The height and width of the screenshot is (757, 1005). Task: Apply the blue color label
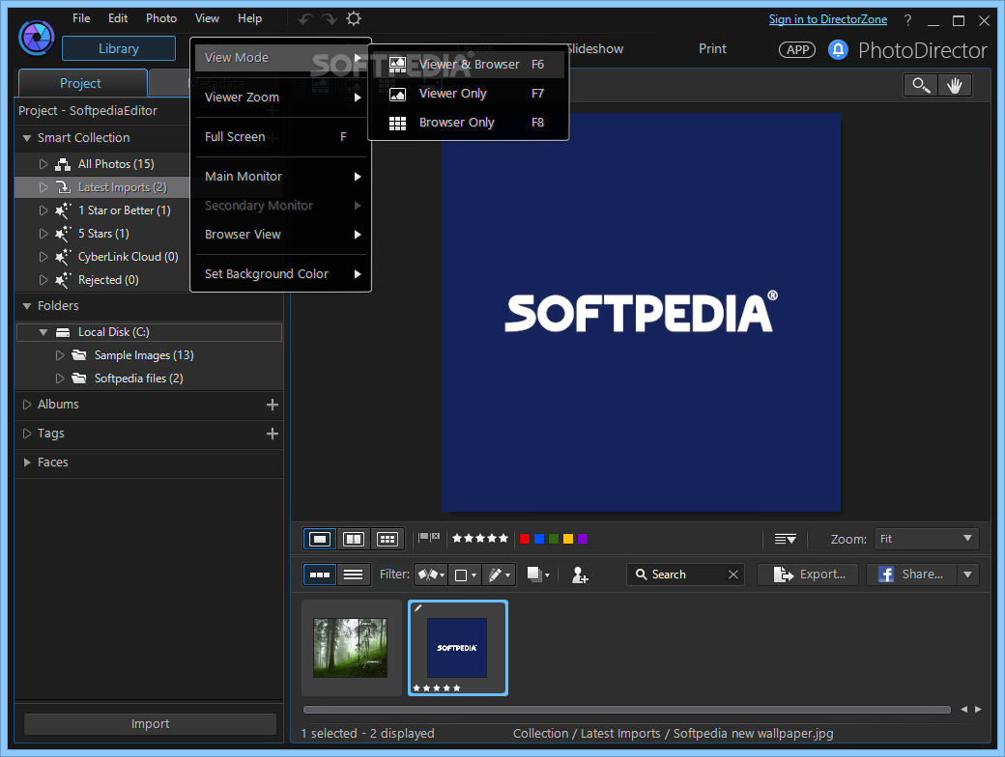click(539, 539)
